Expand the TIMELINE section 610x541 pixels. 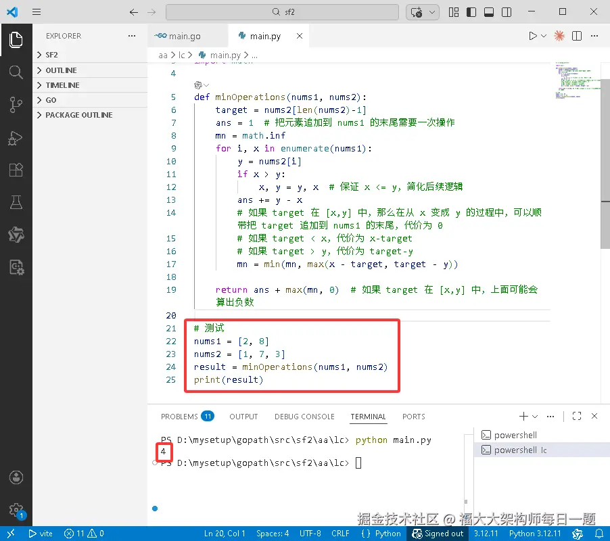[x=90, y=85]
